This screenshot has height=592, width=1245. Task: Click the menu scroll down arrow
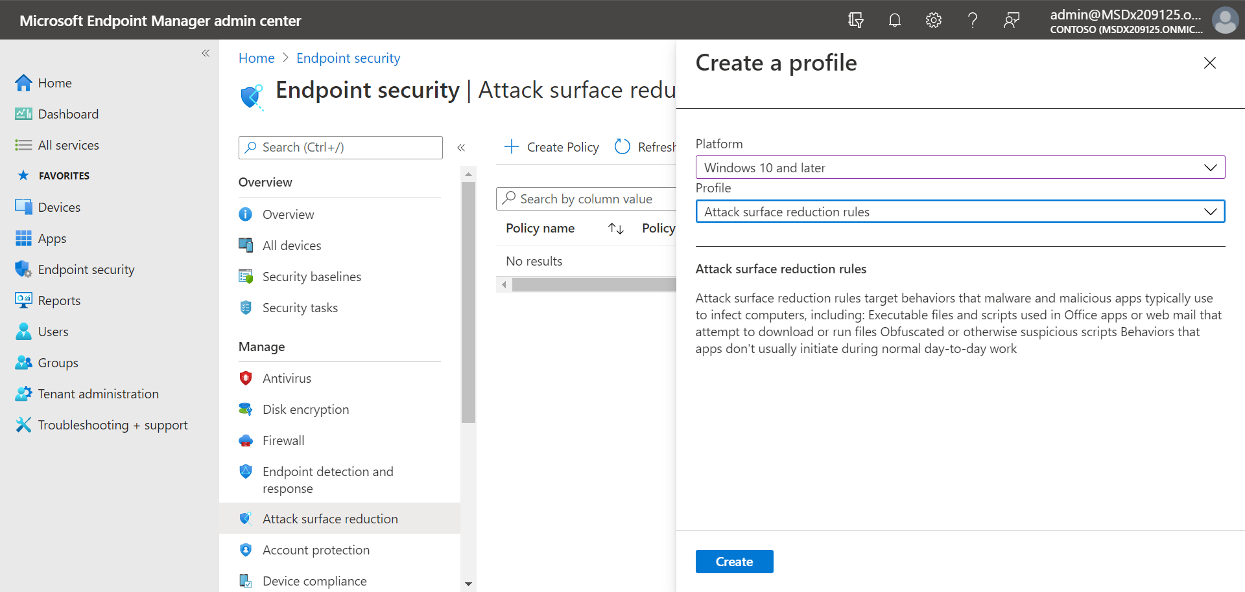(468, 584)
